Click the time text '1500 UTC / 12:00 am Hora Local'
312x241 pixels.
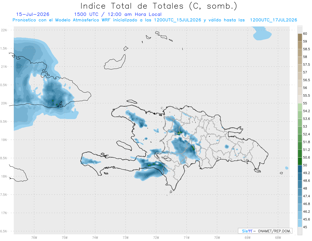[118, 14]
